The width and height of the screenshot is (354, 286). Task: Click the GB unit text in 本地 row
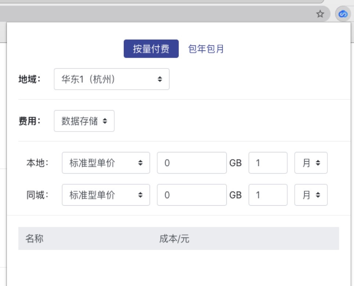pyautogui.click(x=235, y=163)
